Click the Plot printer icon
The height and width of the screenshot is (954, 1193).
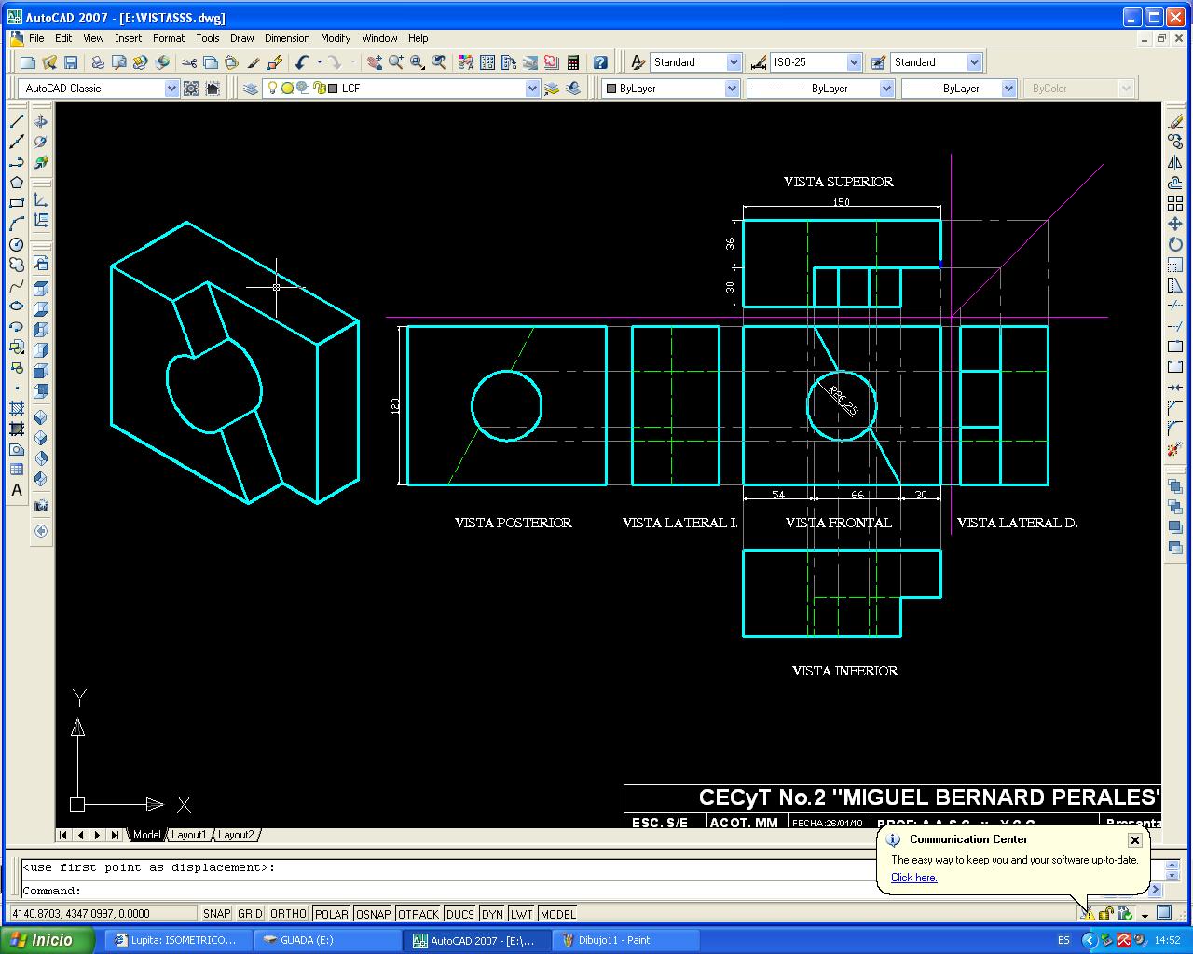point(98,62)
